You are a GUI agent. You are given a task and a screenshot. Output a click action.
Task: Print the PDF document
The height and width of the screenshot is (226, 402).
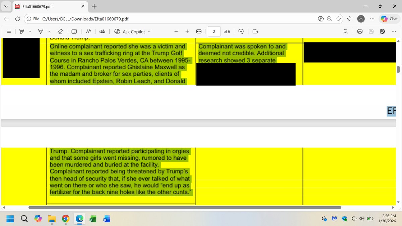[x=360, y=31]
